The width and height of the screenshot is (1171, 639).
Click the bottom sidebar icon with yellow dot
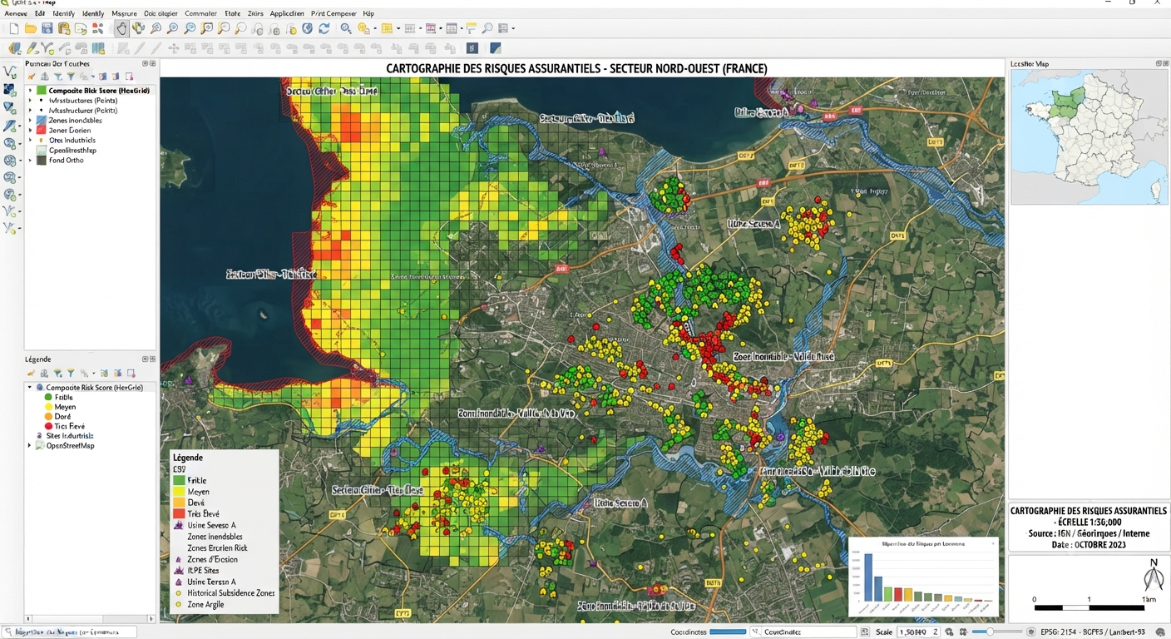10,227
